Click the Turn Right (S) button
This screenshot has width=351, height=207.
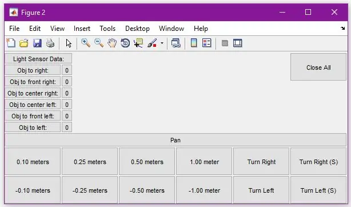click(x=318, y=161)
